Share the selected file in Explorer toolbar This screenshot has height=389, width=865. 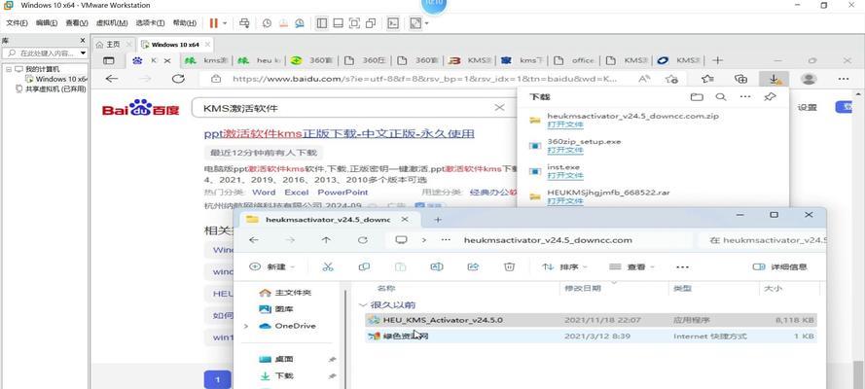point(473,266)
